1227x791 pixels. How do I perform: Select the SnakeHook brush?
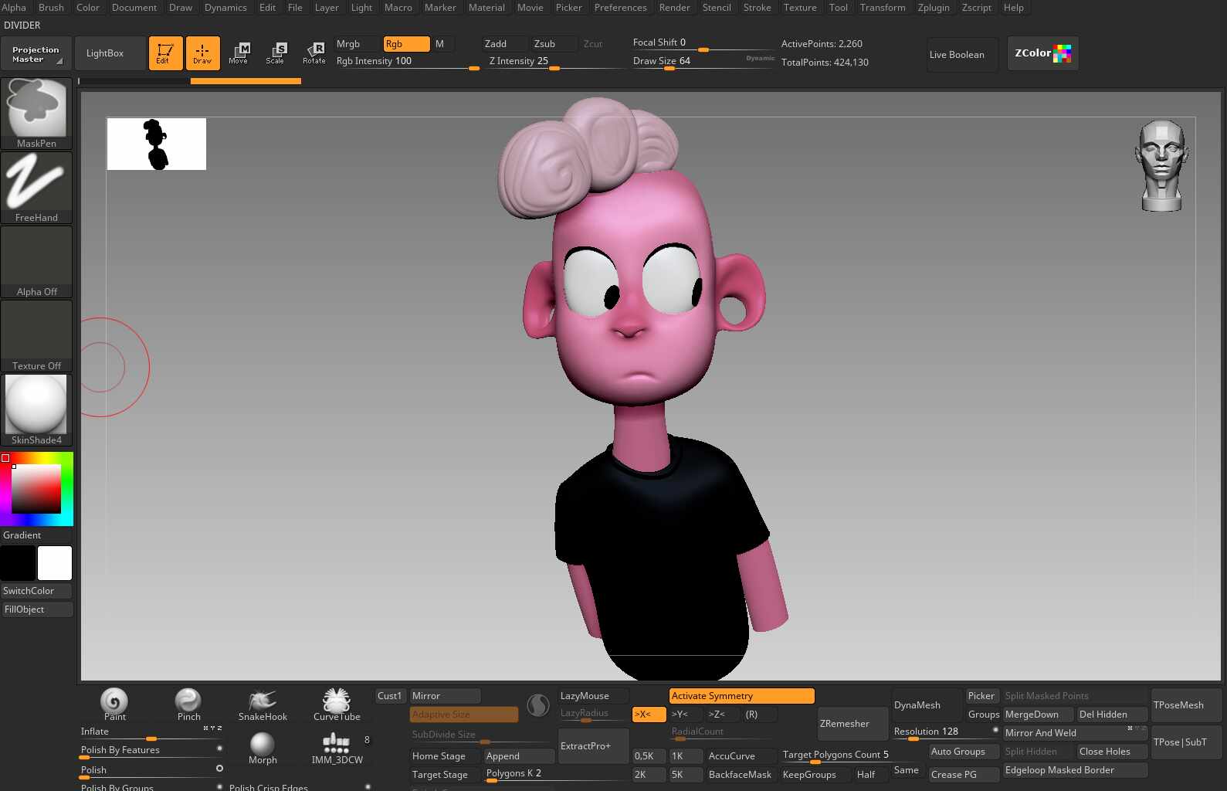(263, 705)
